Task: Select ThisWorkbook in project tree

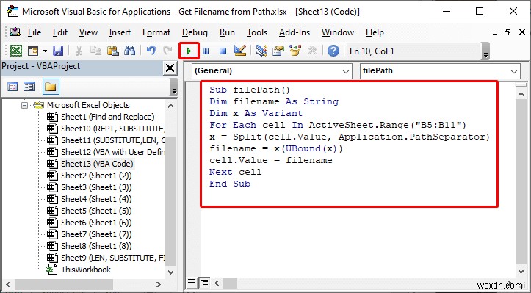Action: pos(86,270)
